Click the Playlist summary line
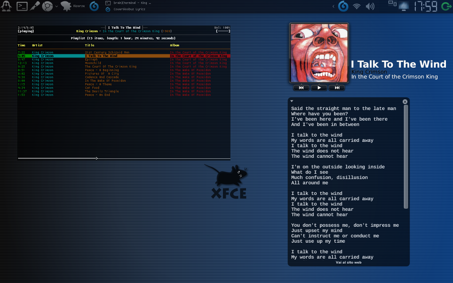Viewport: 453px width, 283px height. pyautogui.click(x=123, y=38)
